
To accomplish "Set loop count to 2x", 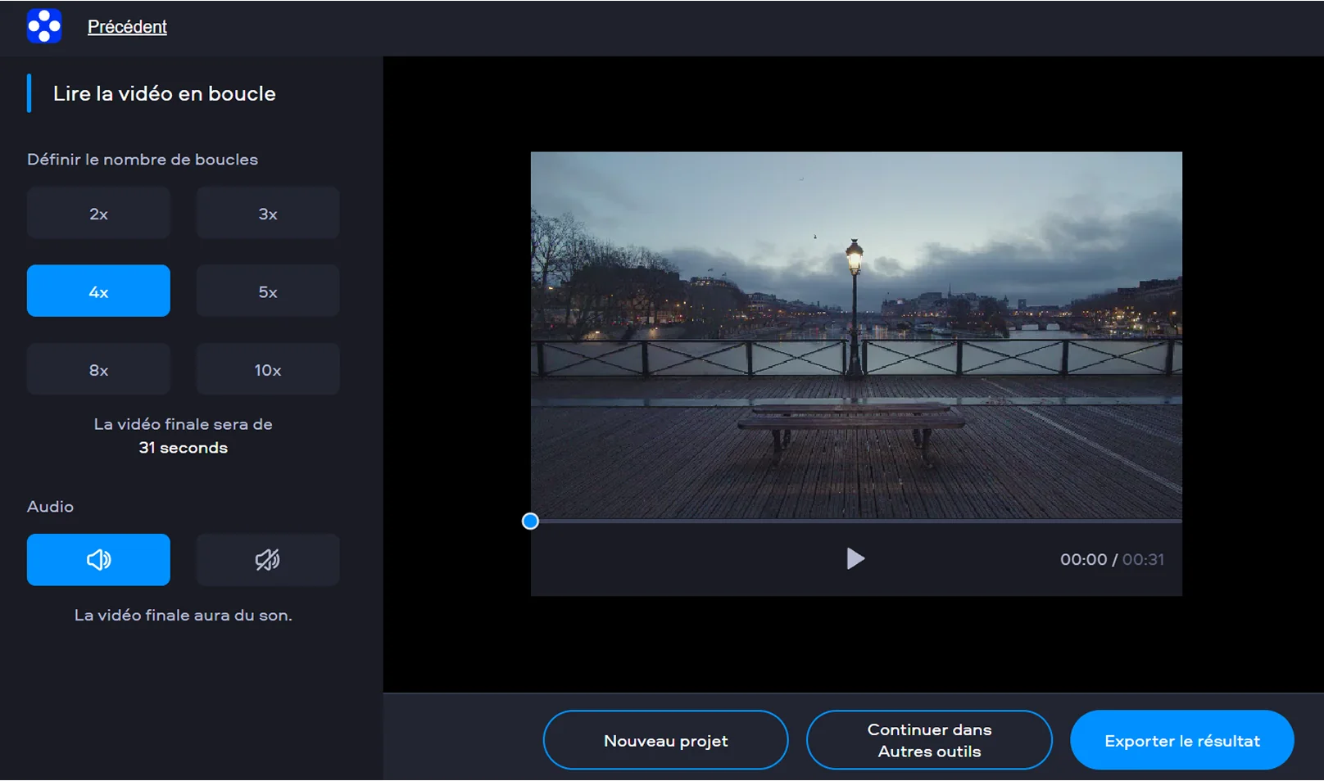I will click(x=98, y=214).
